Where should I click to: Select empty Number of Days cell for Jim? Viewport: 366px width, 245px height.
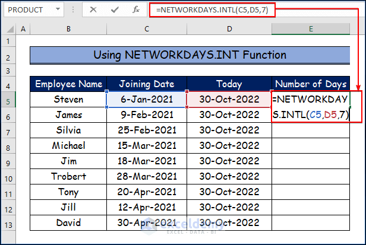pyautogui.click(x=311, y=161)
